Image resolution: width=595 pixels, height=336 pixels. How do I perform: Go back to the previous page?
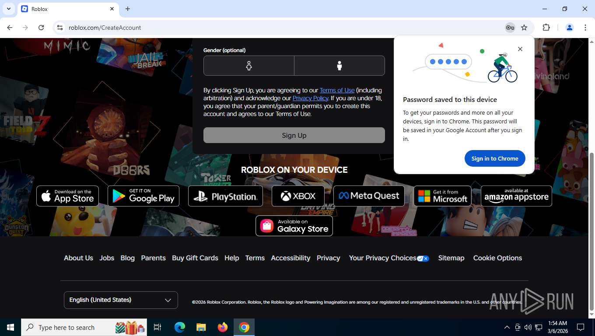pyautogui.click(x=10, y=28)
